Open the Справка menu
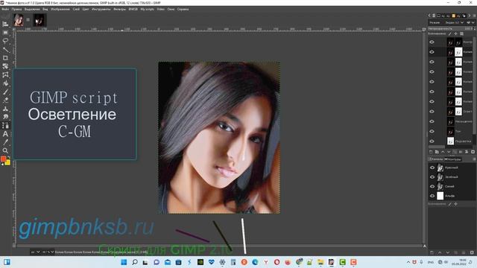The image size is (477, 268). click(183, 9)
